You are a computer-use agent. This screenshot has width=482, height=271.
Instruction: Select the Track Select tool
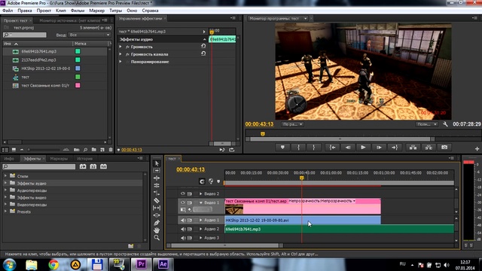[157, 171]
